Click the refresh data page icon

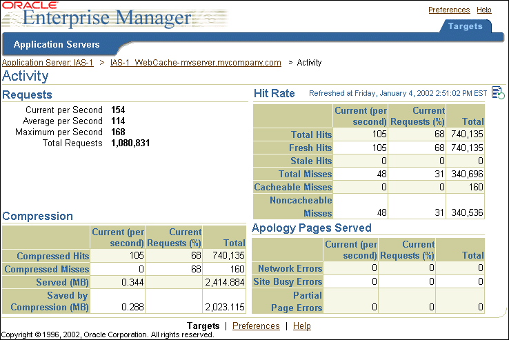pyautogui.click(x=498, y=93)
